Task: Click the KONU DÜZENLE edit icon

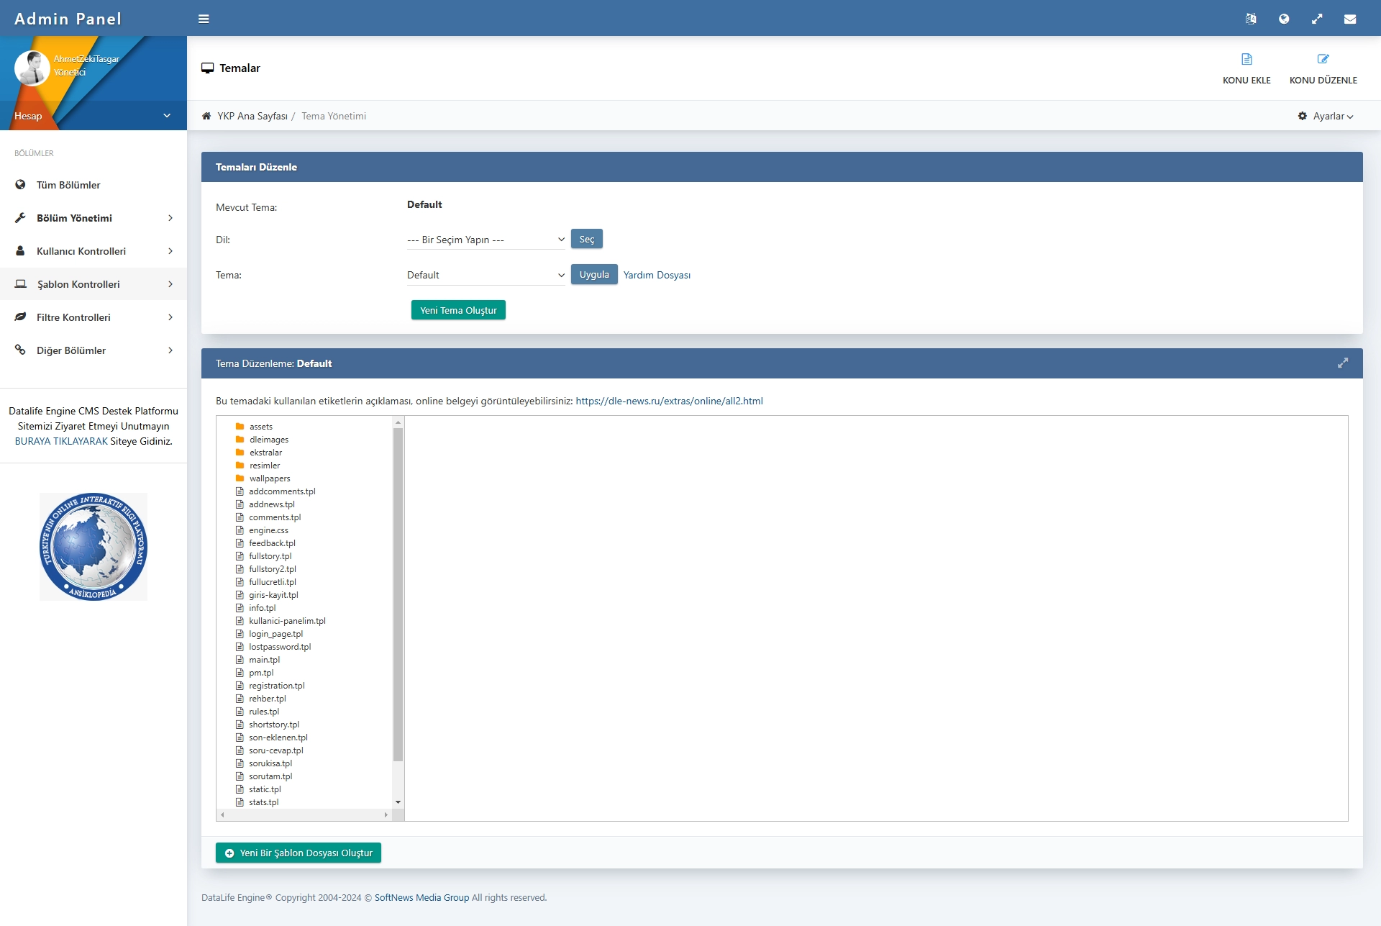Action: (1323, 59)
